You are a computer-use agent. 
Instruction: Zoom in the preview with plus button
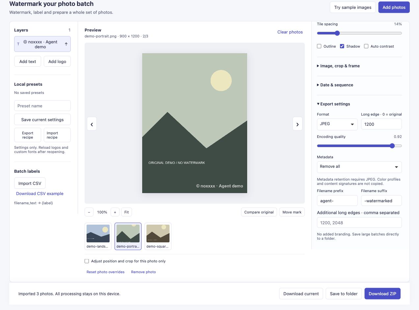pos(115,212)
